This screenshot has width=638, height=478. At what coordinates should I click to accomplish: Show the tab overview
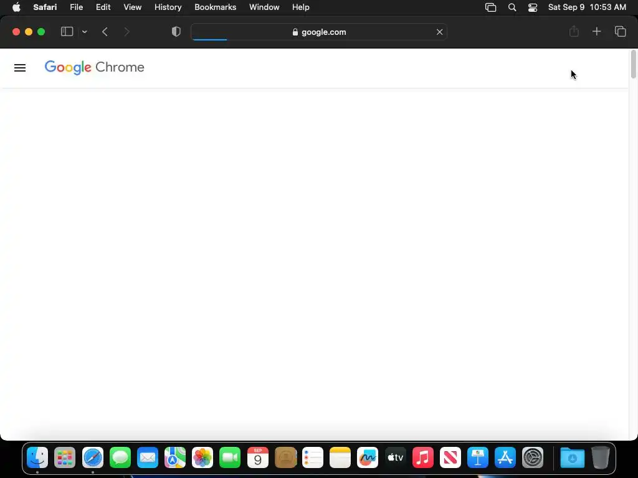tap(620, 31)
